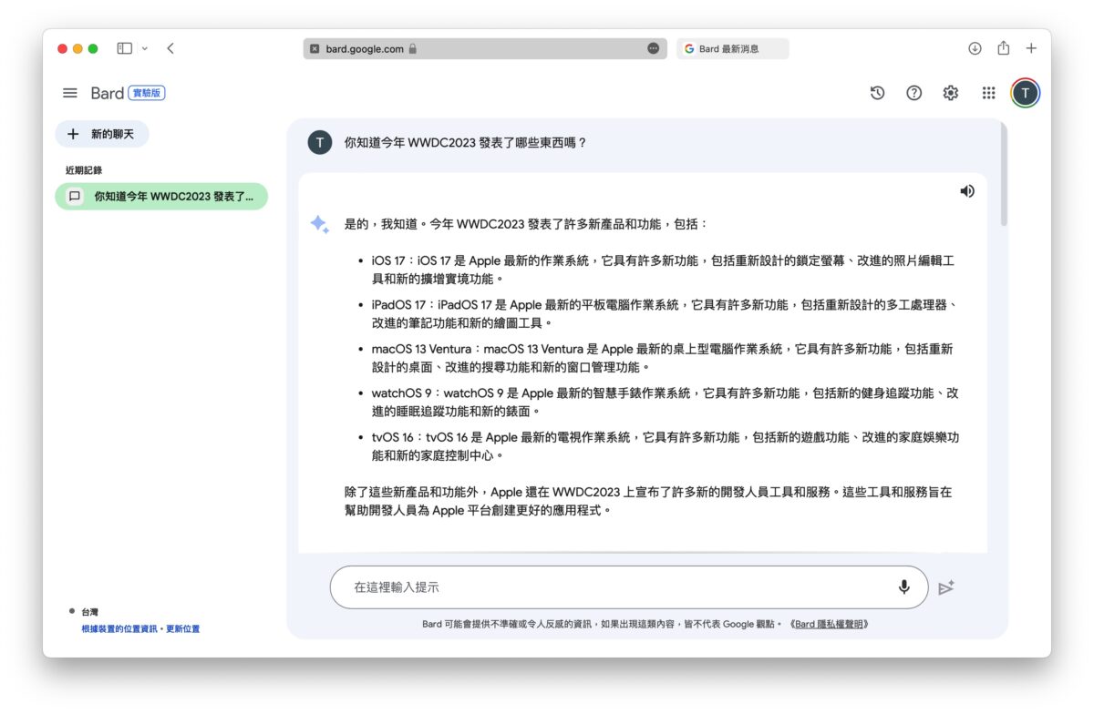Submit prompt with the send icon

[946, 587]
